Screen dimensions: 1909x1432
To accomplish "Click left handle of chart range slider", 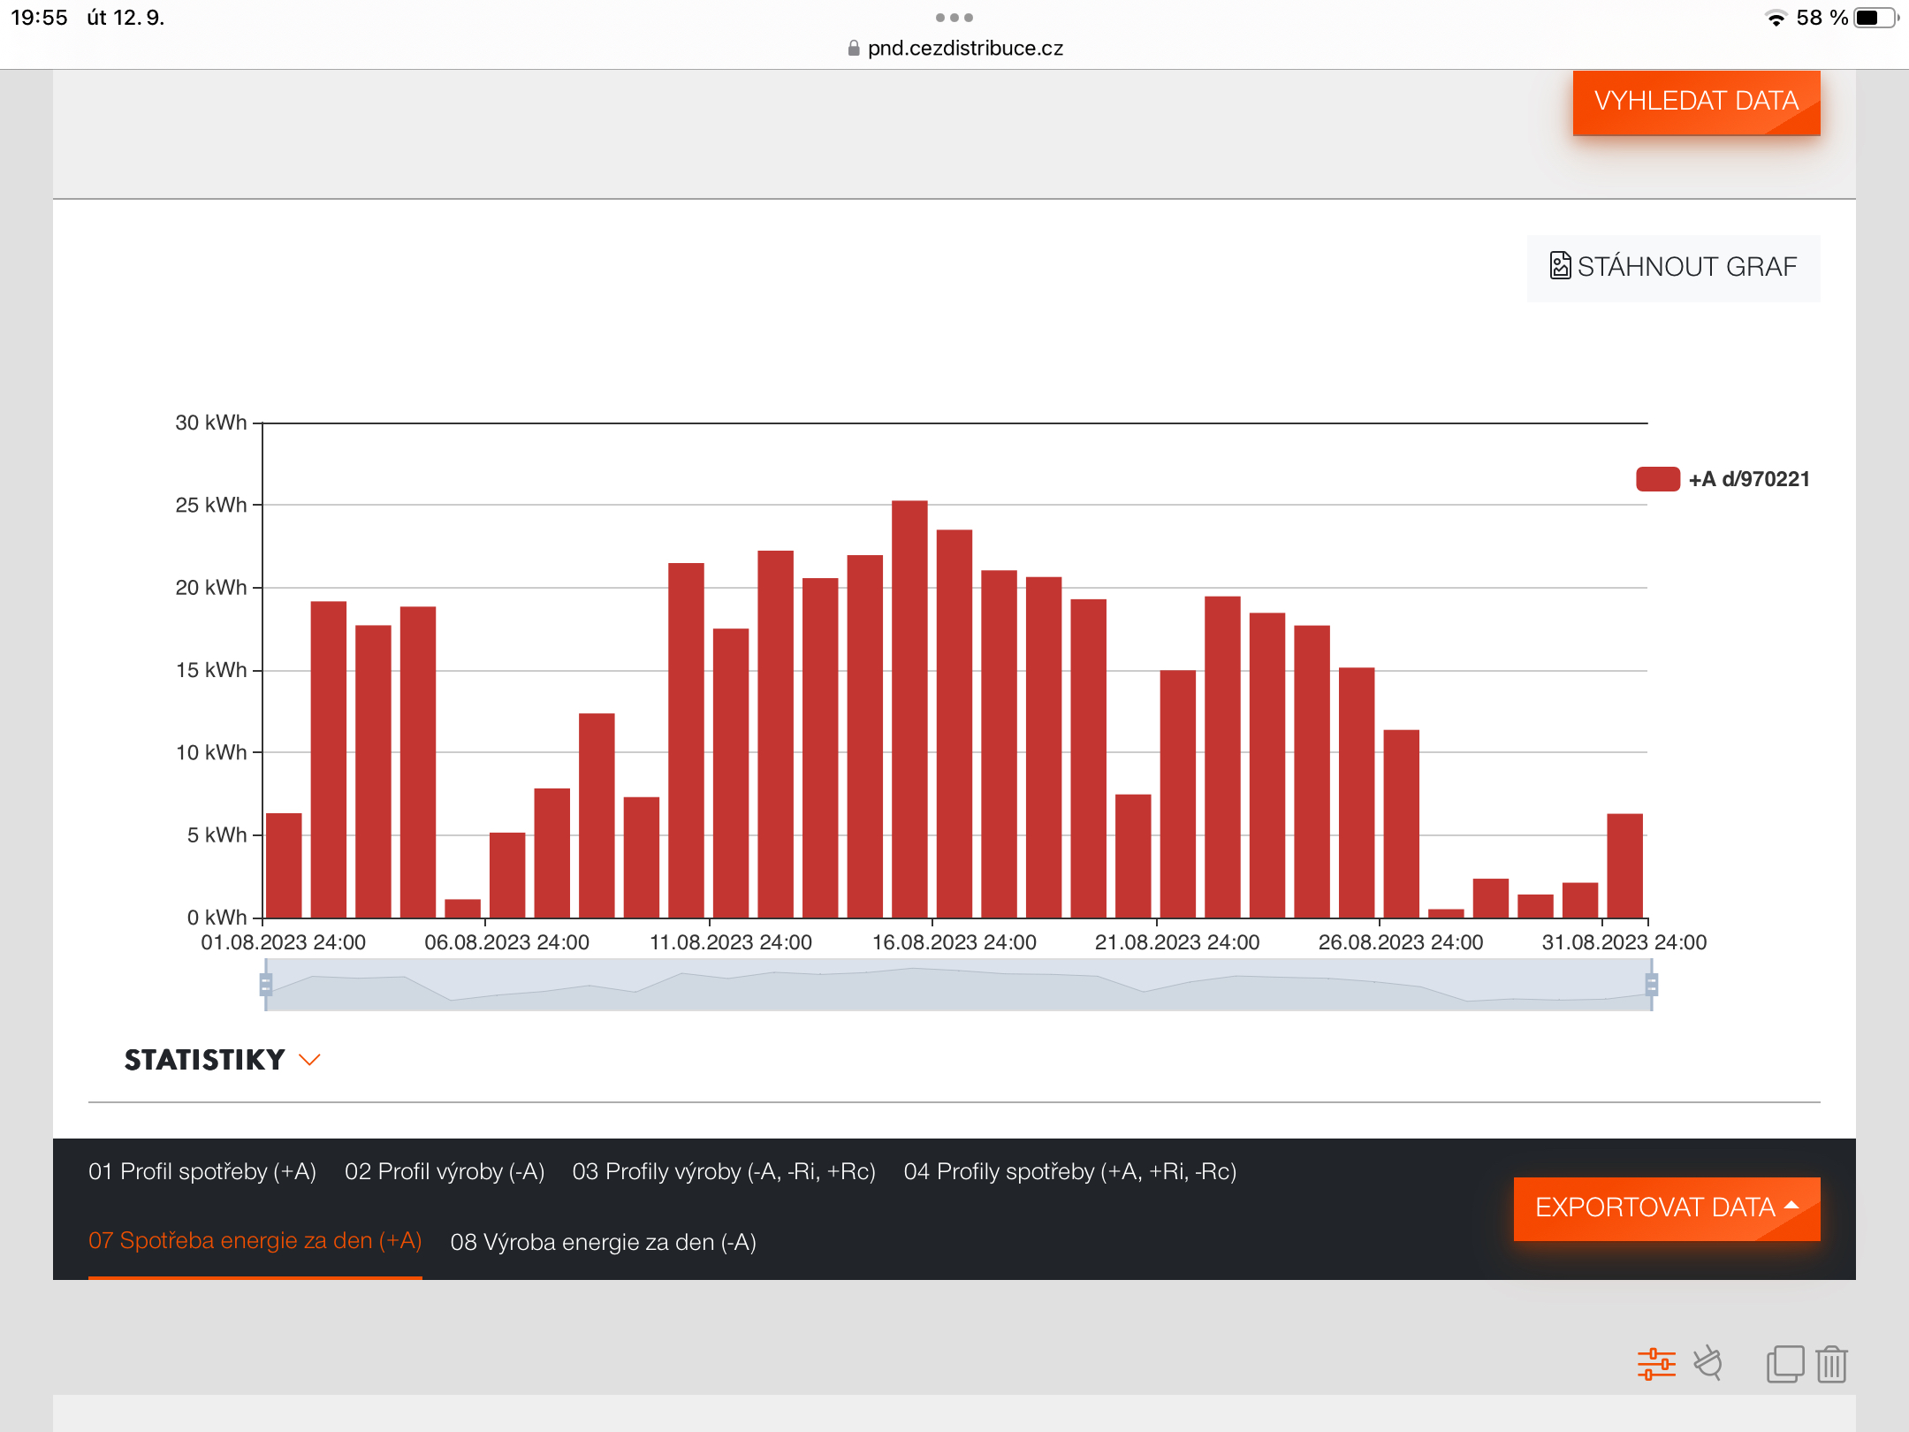I will click(266, 985).
